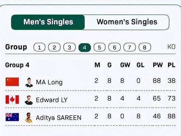
Task: Select Group 2 pill
Action: click(x=54, y=47)
